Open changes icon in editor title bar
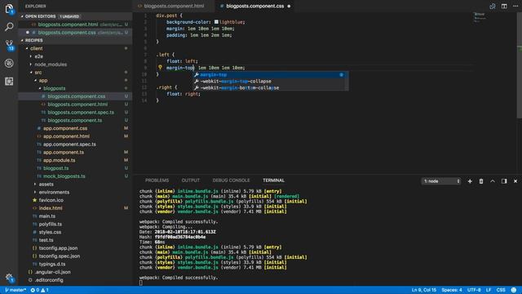 click(x=493, y=6)
